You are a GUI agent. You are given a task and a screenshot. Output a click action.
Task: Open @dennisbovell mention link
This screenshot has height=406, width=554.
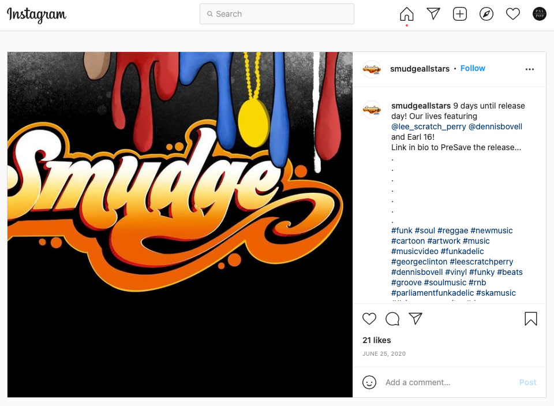[495, 126]
